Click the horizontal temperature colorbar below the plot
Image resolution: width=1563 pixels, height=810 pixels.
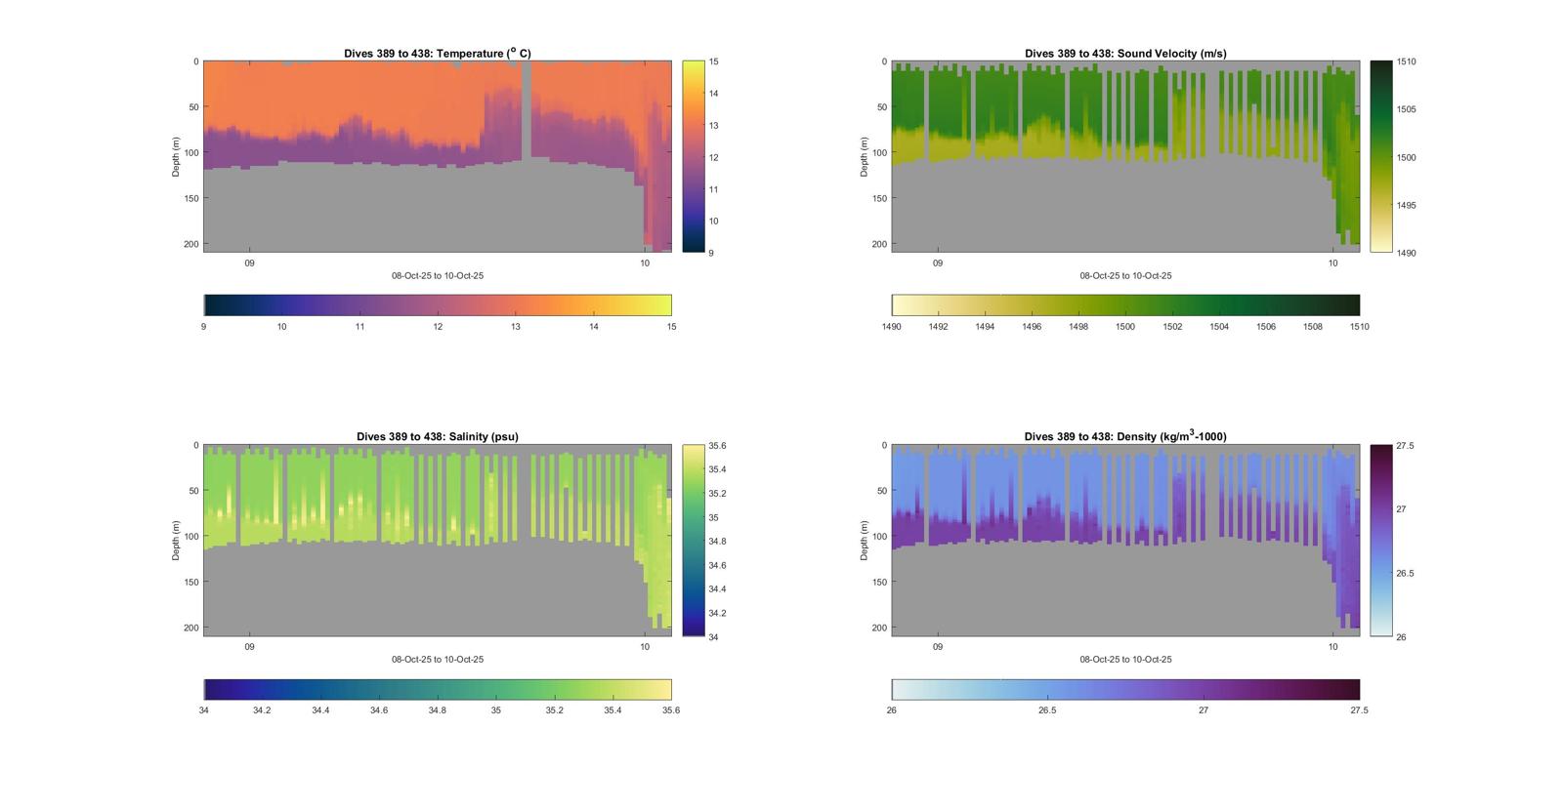(x=437, y=305)
